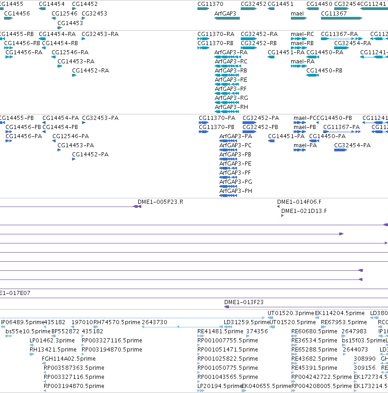The height and width of the screenshot is (393, 388).
Task: Open the mael-PB protein label
Action: click(x=305, y=127)
